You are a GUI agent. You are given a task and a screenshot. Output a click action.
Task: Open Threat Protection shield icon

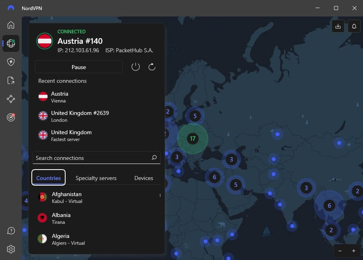[10, 62]
